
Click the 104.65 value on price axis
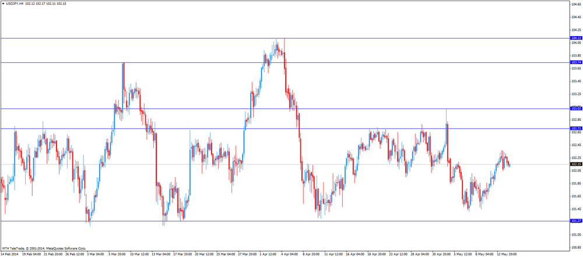577,4
